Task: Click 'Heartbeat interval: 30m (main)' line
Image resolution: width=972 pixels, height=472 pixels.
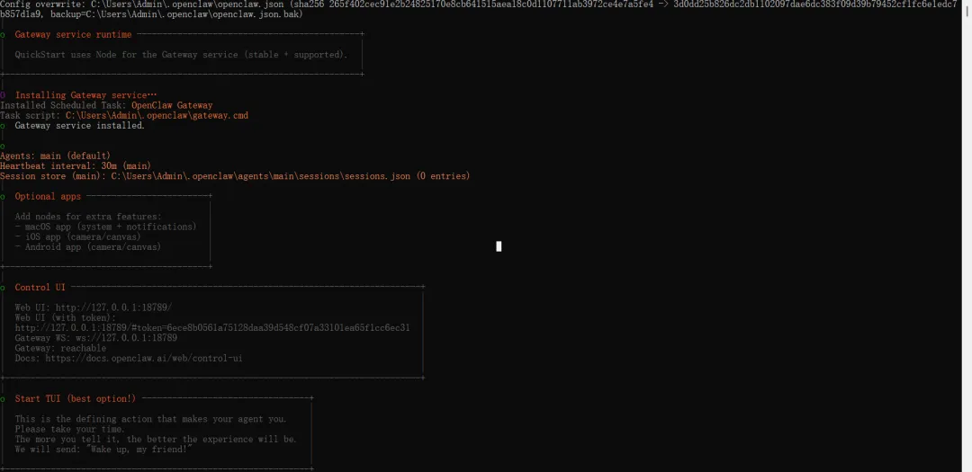Action: click(x=76, y=166)
